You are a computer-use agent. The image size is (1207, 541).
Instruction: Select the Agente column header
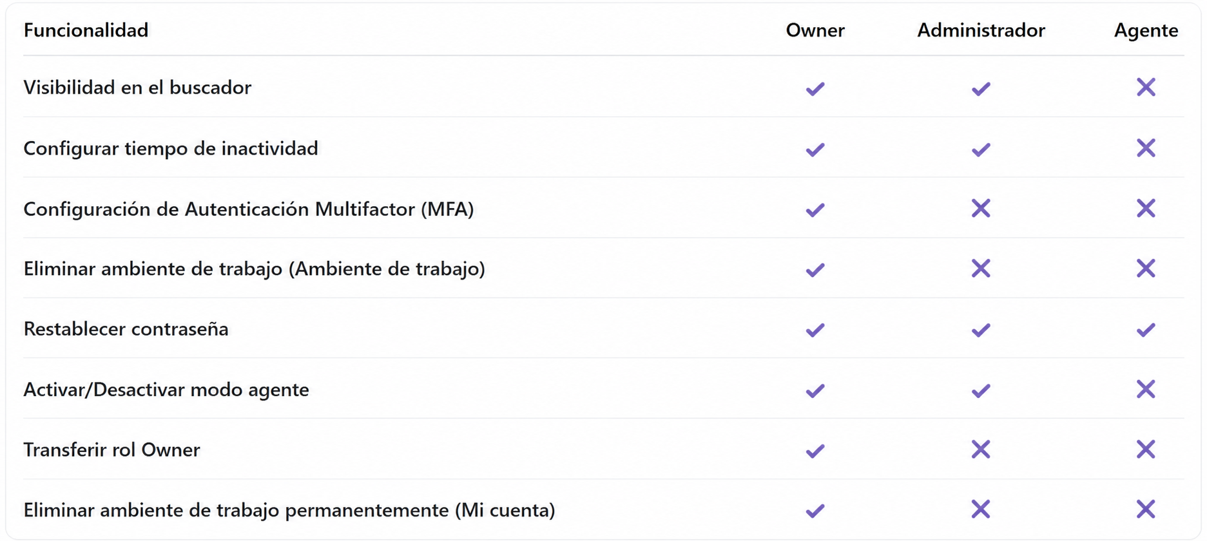point(1146,31)
